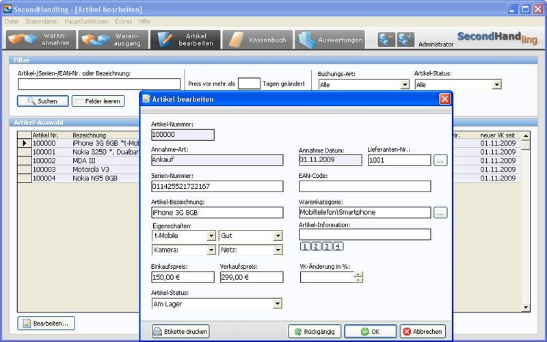Open the Hilfe menu
Viewport: 547px width, 342px height.
click(x=144, y=21)
